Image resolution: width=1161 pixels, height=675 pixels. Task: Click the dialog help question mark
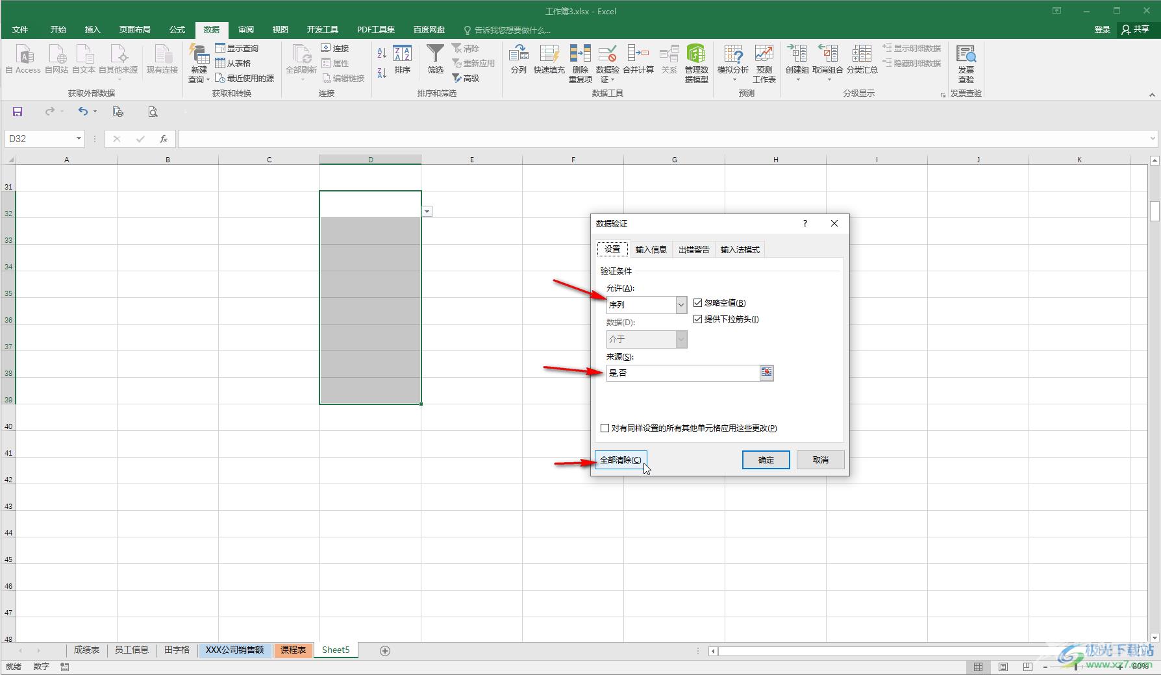805,223
